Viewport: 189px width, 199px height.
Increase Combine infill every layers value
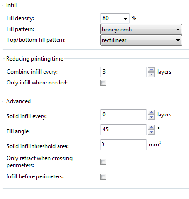coord(151,69)
